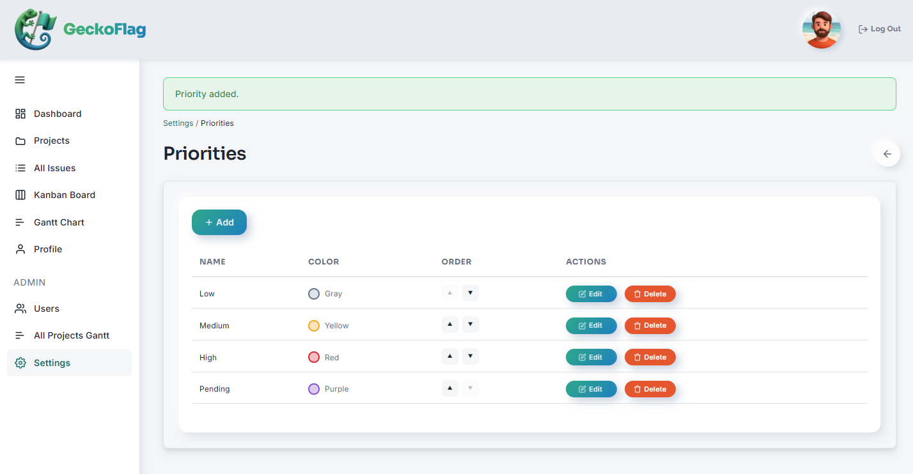Delete the Pending priority

[x=650, y=389]
